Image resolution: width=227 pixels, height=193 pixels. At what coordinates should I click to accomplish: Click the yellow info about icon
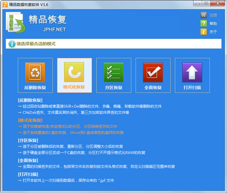pos(204,32)
